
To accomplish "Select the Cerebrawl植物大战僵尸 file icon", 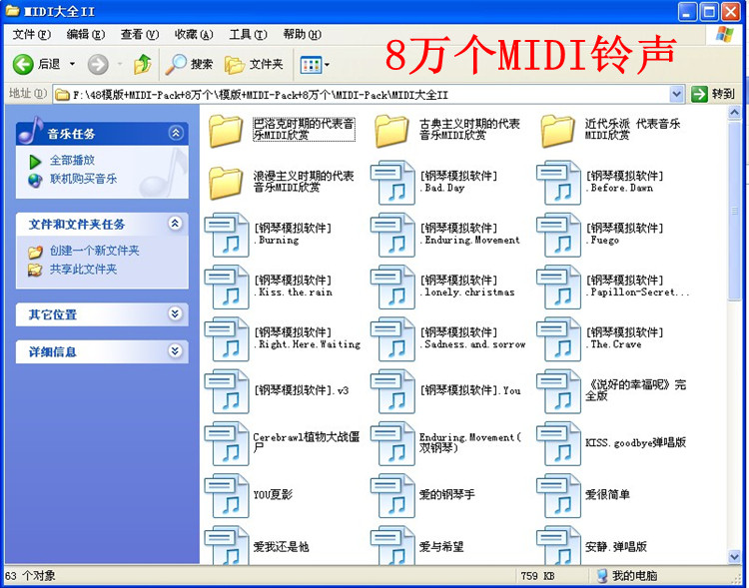I will pyautogui.click(x=227, y=443).
